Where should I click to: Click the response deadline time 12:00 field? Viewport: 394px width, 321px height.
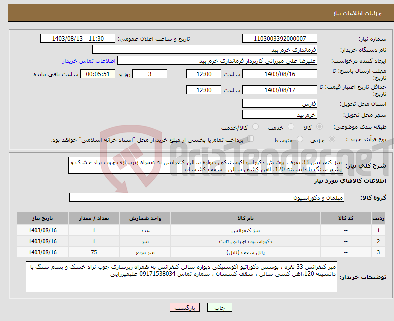204,74
